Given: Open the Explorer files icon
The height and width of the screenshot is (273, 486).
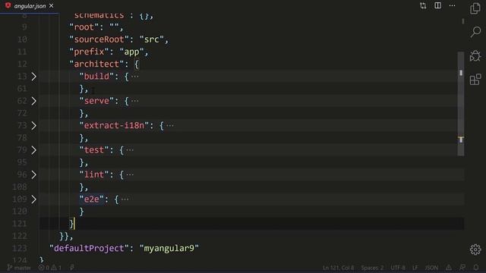Looking at the screenshot, I should pyautogui.click(x=475, y=8).
